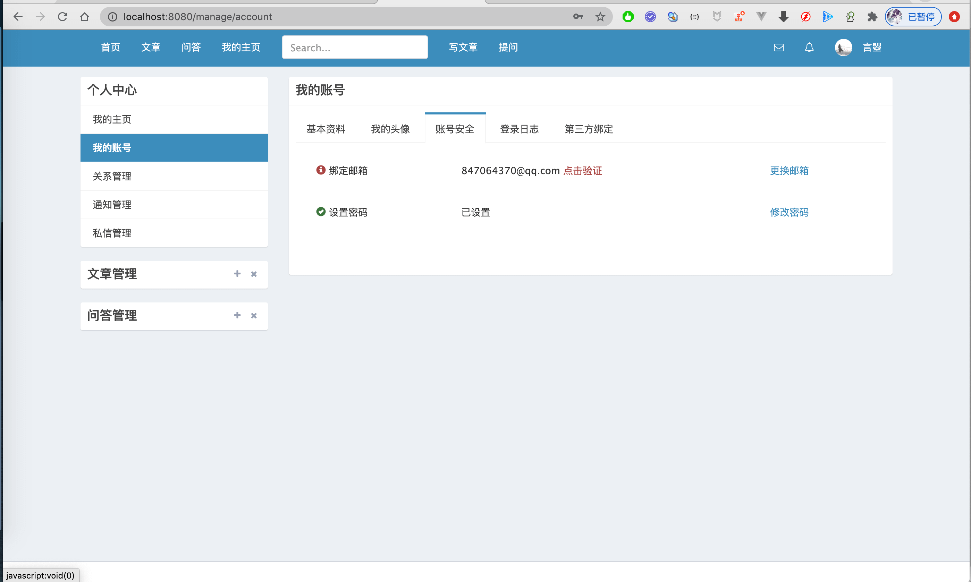
Task: Close the 问答管理 panel
Action: coord(254,316)
